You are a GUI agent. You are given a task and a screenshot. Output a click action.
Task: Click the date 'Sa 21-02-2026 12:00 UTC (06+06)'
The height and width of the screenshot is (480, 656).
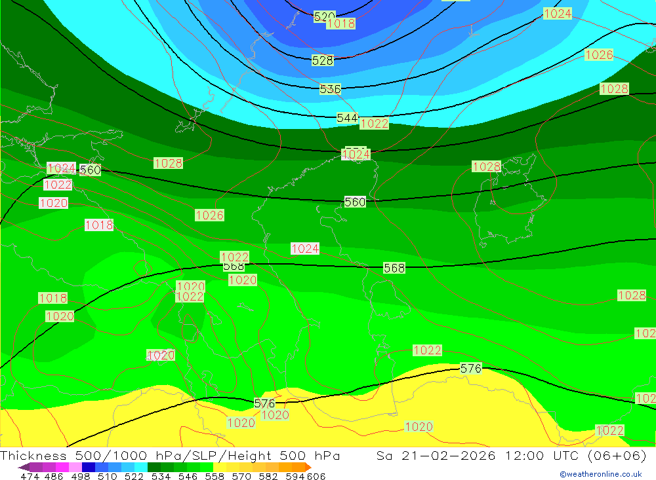[x=511, y=455]
